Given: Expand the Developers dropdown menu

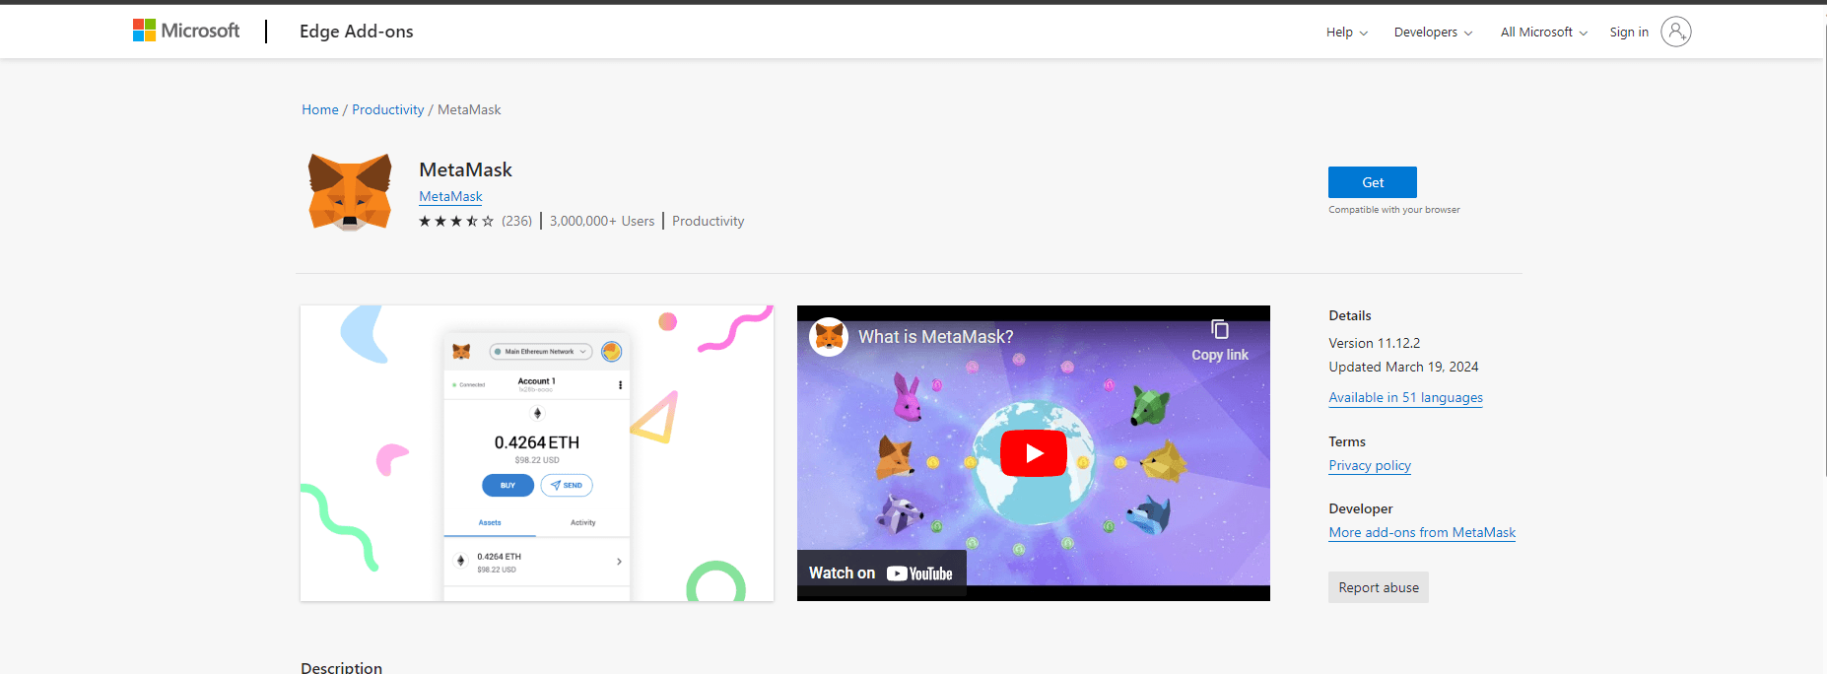Looking at the screenshot, I should click(x=1433, y=33).
